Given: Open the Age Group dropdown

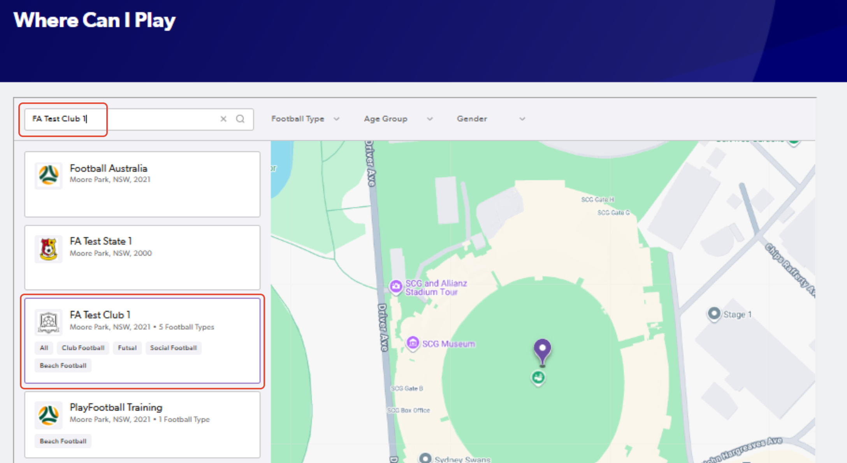Looking at the screenshot, I should click(x=398, y=119).
